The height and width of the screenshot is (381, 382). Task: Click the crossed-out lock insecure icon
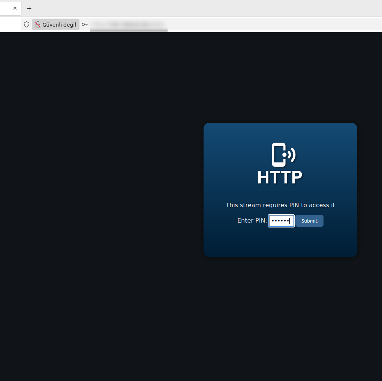[37, 24]
